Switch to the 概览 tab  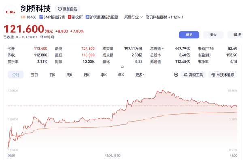coord(189,35)
